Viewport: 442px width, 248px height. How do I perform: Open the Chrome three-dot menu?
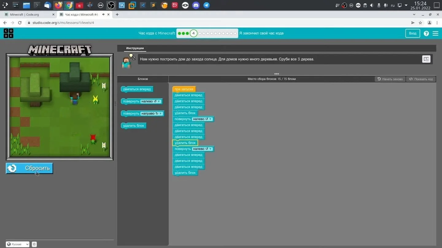click(437, 23)
